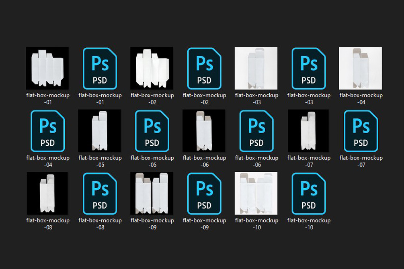Select the flat-box-mockup-09 two-box image thumbnail

click(152, 194)
